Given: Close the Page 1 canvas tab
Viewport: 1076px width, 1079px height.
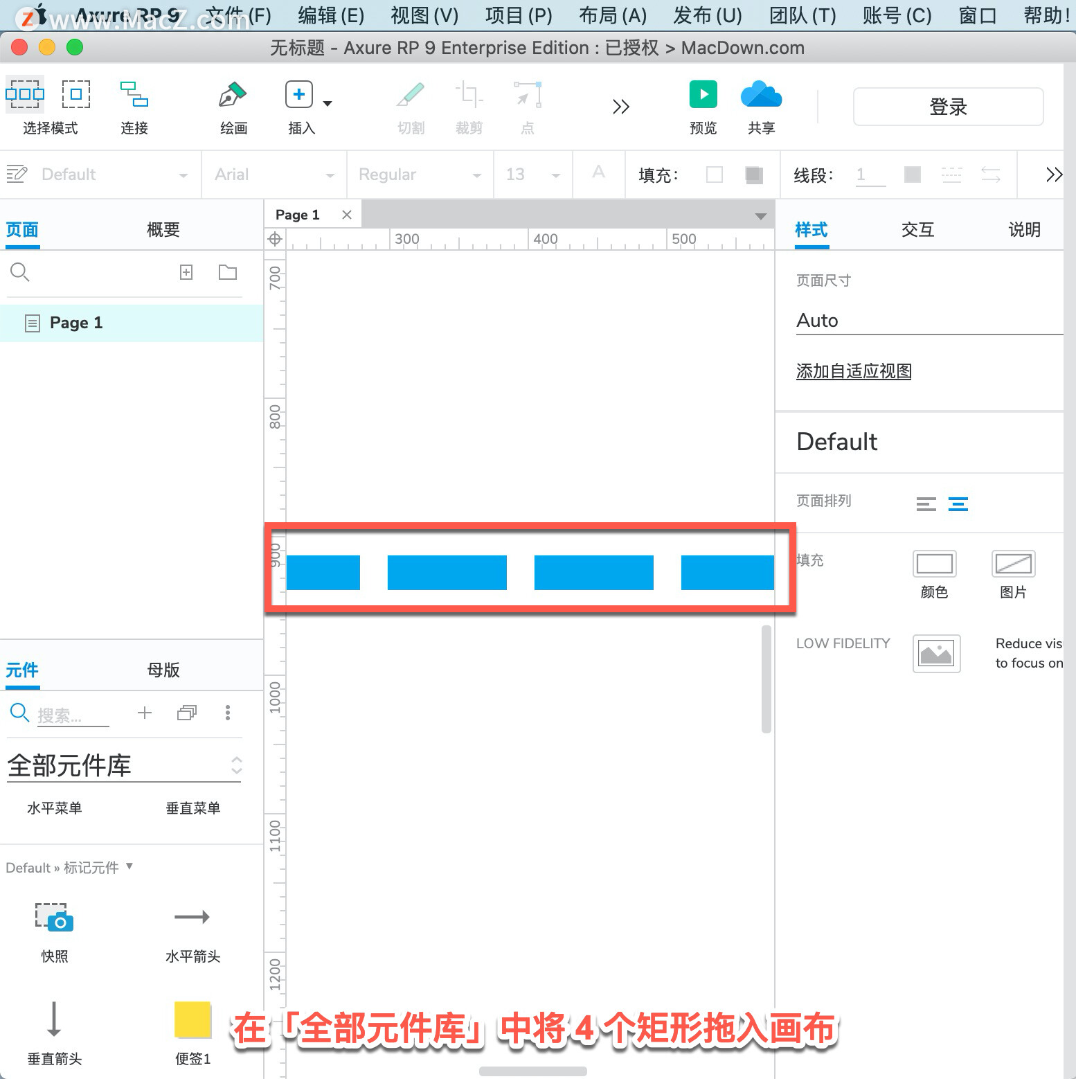Looking at the screenshot, I should pos(347,215).
